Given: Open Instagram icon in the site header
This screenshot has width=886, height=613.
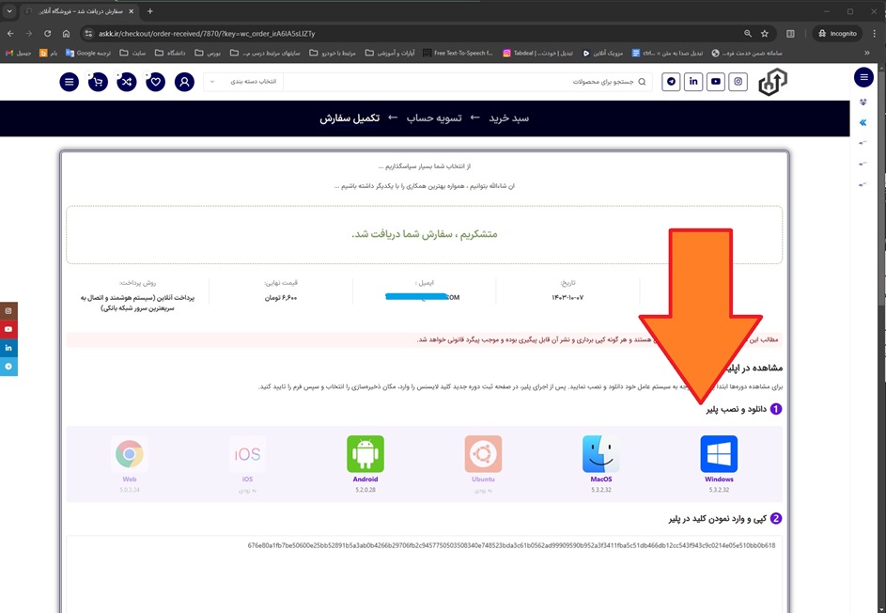Looking at the screenshot, I should pos(738,82).
